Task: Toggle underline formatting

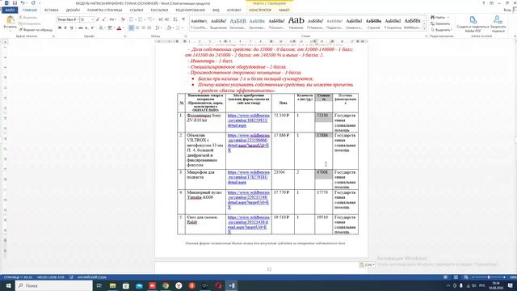Action: (x=71, y=28)
